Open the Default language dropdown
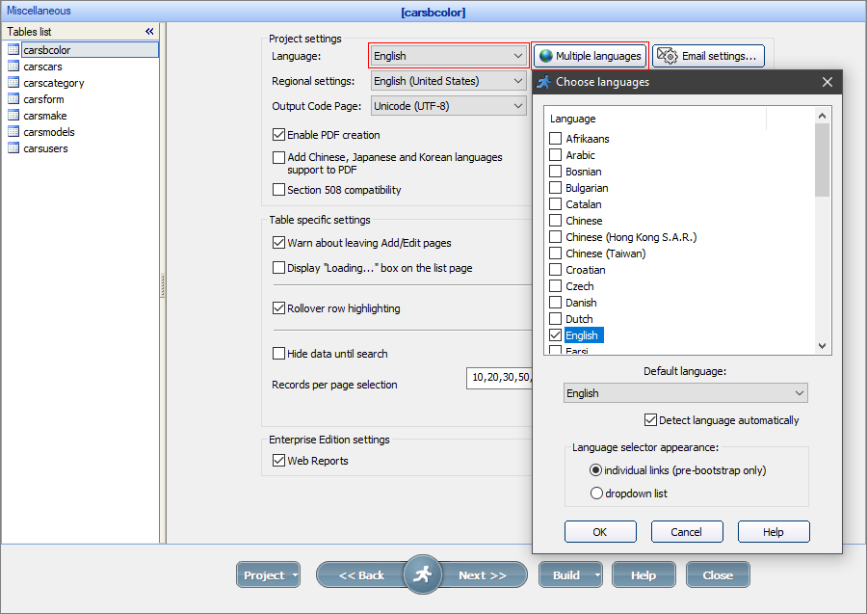The height and width of the screenshot is (614, 867). pos(799,393)
